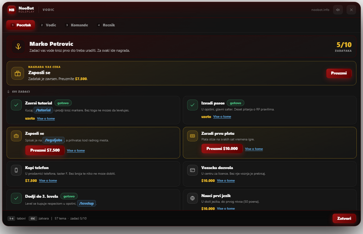The image size is (363, 234).
Task: Click the globe icon for Nauci prvi jezik
Action: [192, 198]
